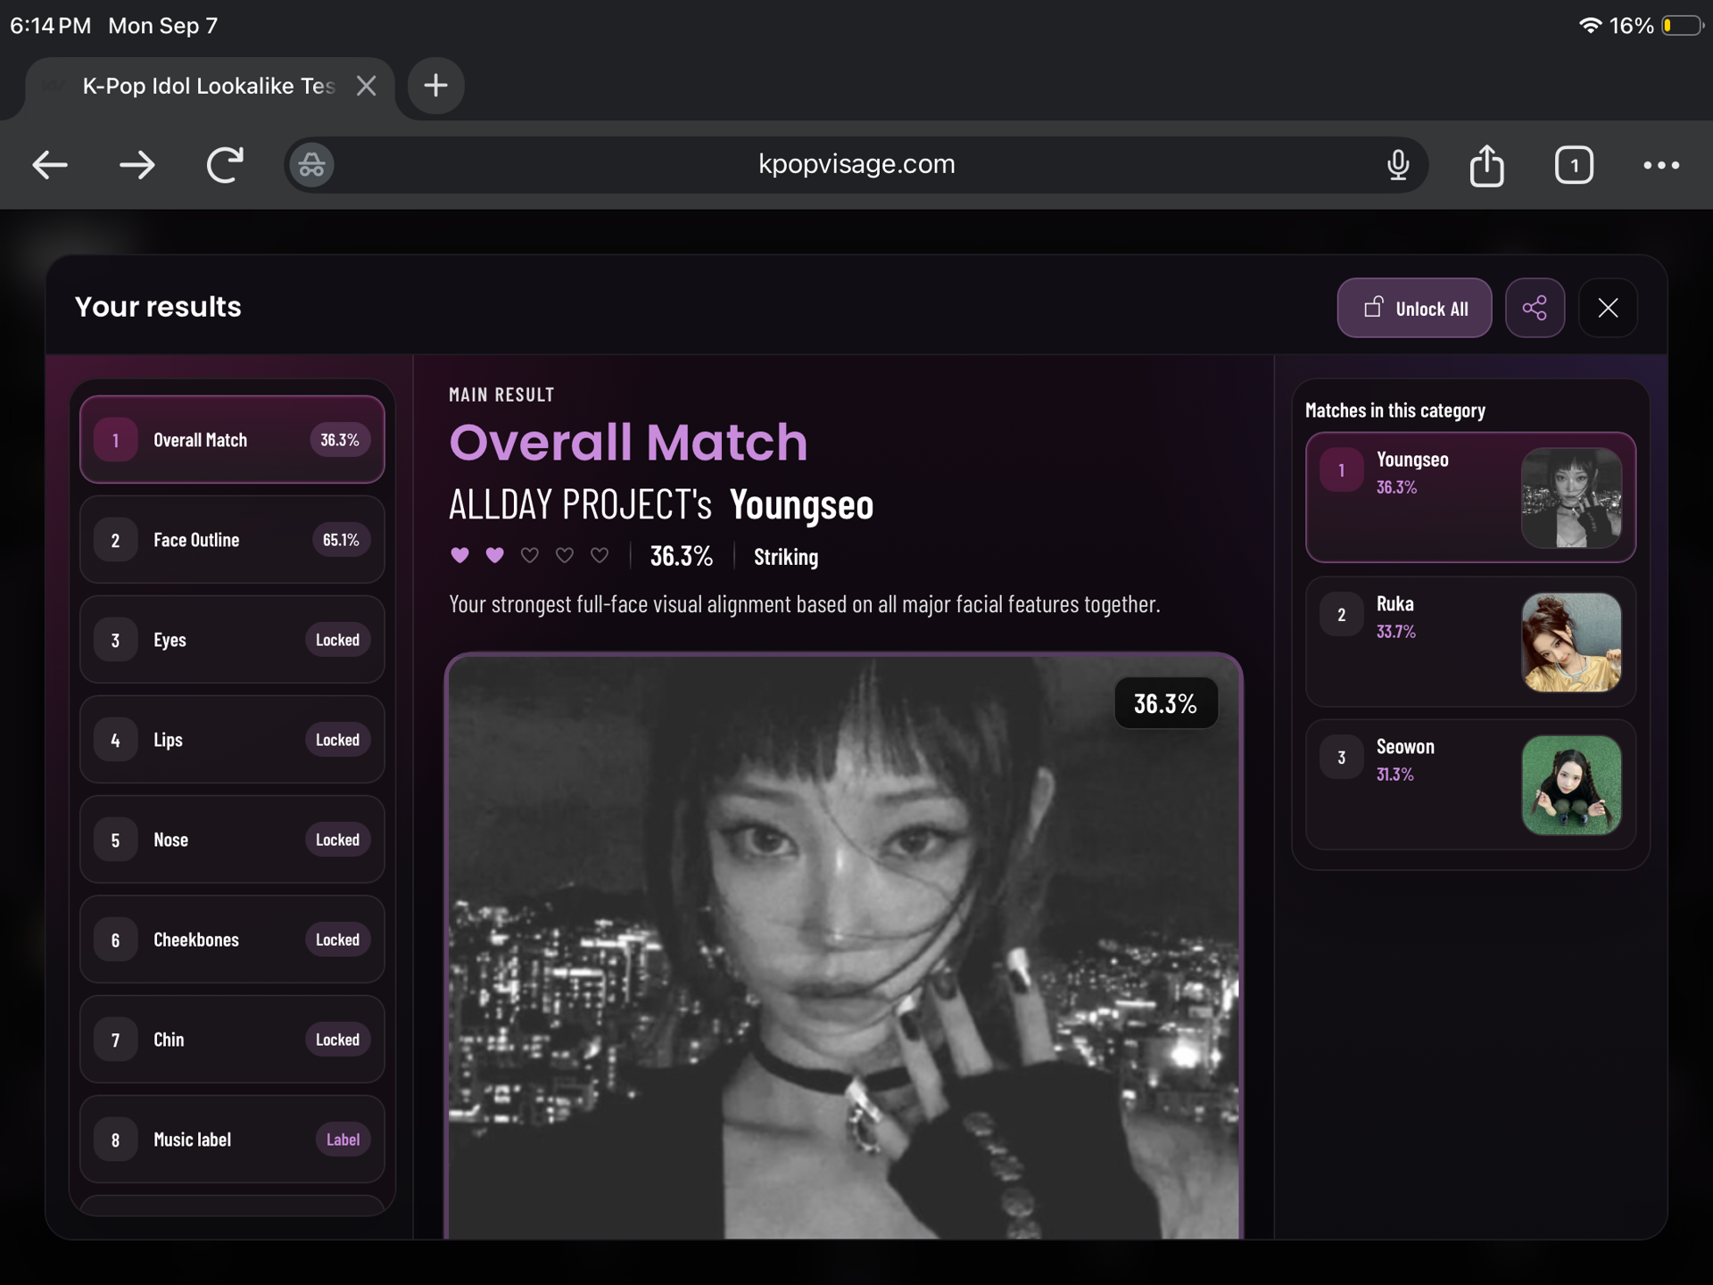The height and width of the screenshot is (1285, 1713).
Task: Click the "Your results" title
Action: click(x=158, y=307)
